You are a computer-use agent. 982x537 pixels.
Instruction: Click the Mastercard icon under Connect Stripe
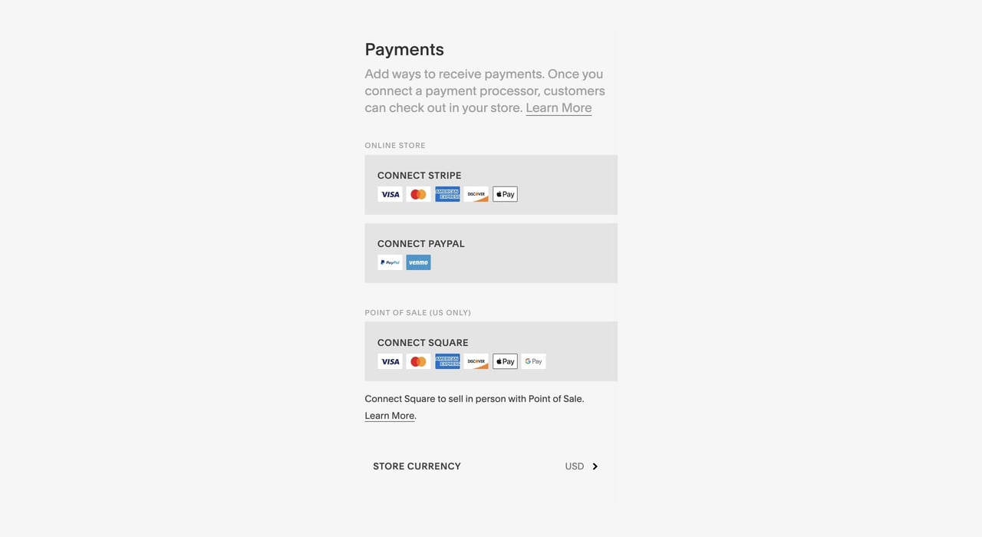pos(418,193)
